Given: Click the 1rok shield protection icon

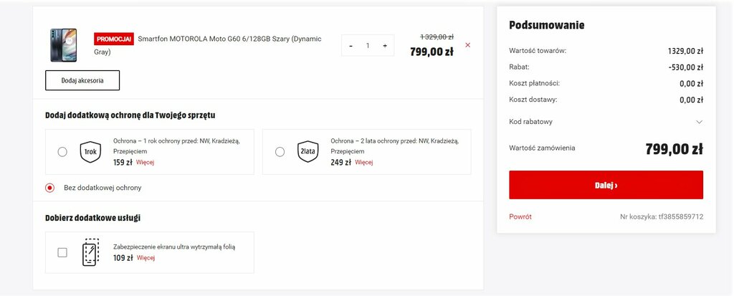Looking at the screenshot, I should click(x=90, y=152).
